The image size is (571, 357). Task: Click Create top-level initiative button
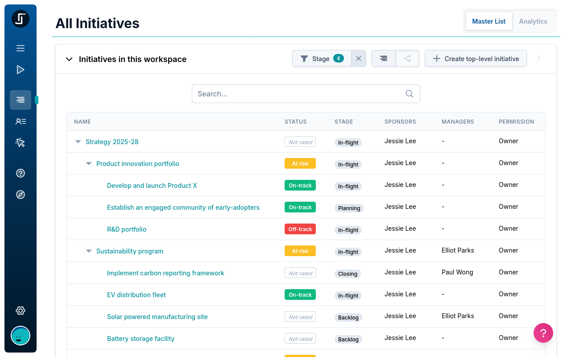476,58
